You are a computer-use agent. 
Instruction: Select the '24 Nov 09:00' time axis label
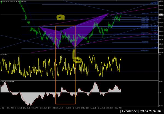pos(52,108)
